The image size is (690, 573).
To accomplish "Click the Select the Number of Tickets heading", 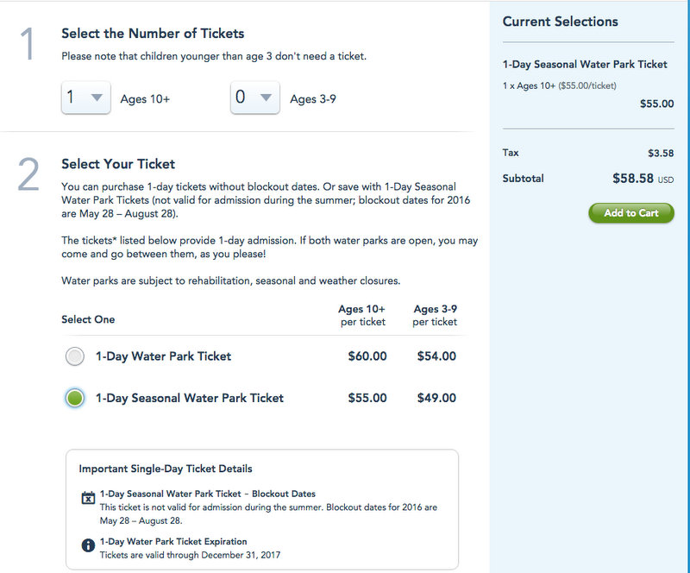I will pyautogui.click(x=153, y=34).
